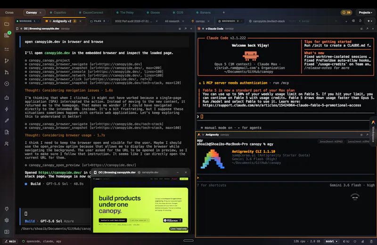Switch to the Capptivo project tab
Image resolution: width=377 pixels, height=245 pixels.
coord(58,13)
